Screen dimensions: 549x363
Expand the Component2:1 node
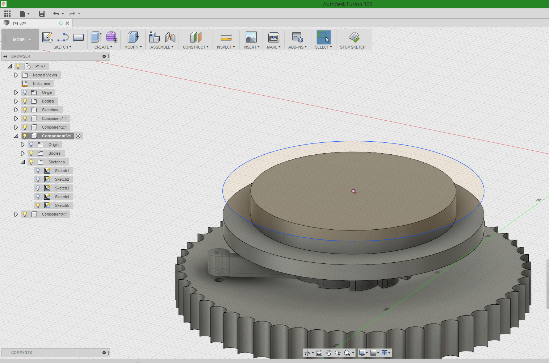pyautogui.click(x=16, y=127)
